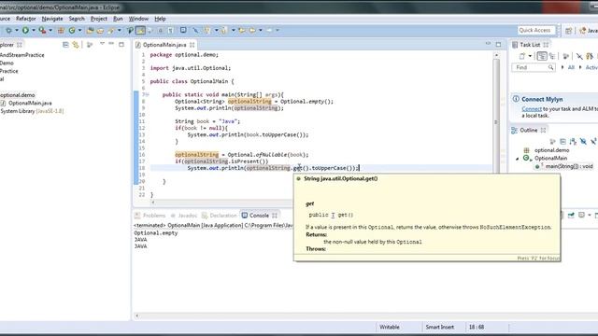Toggle Focus on Workweek in Task List
The image size is (598, 336).
[566, 56]
